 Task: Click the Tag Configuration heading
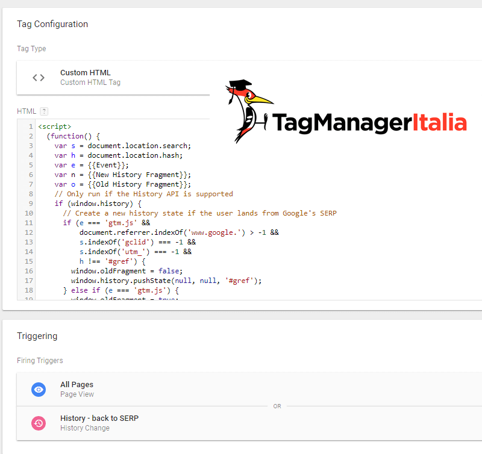[52, 24]
